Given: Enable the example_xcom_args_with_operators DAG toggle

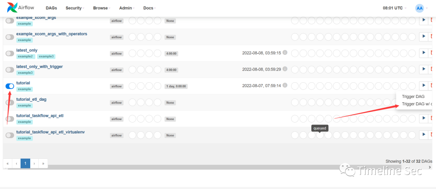Looking at the screenshot, I should [x=10, y=37].
